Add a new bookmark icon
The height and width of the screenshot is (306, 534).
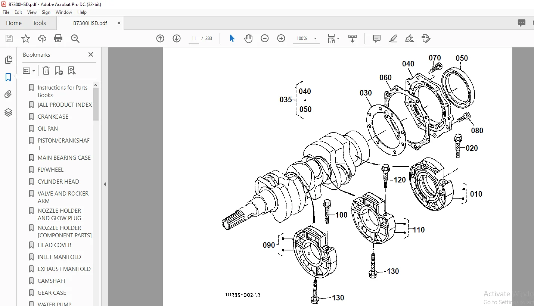(59, 71)
